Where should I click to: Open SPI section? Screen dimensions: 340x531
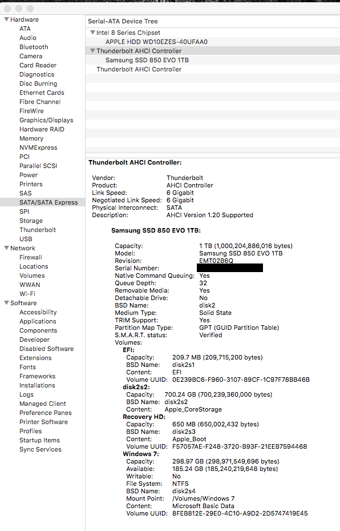click(24, 211)
